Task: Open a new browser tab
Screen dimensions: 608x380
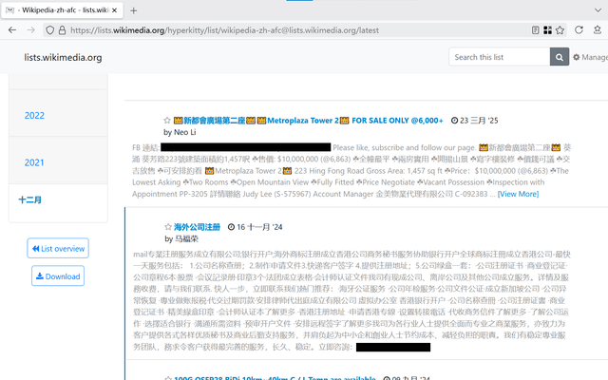Action: pyautogui.click(x=133, y=10)
